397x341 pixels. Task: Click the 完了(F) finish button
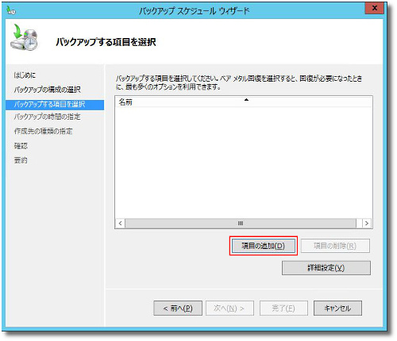coord(283,308)
